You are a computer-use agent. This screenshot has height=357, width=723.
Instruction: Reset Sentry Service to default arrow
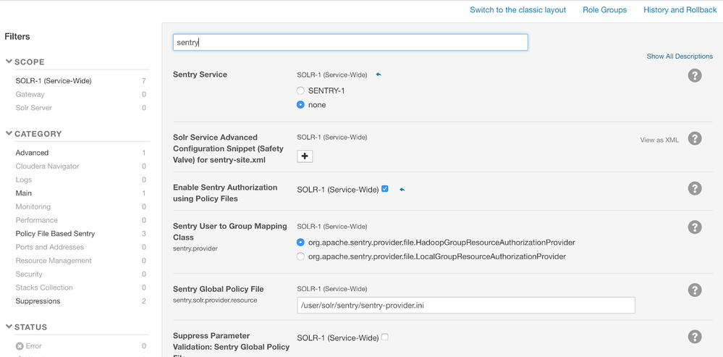[x=379, y=75]
